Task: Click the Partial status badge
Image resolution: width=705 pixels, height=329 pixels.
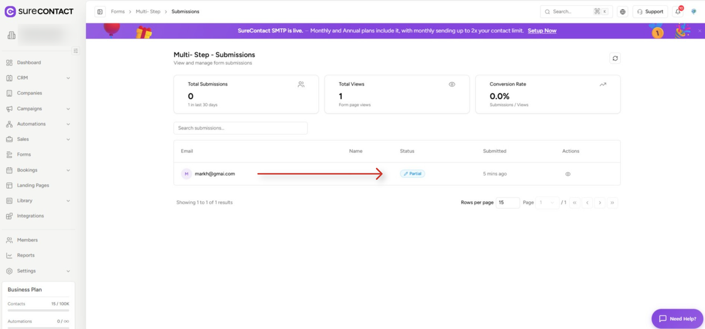Action: [412, 174]
